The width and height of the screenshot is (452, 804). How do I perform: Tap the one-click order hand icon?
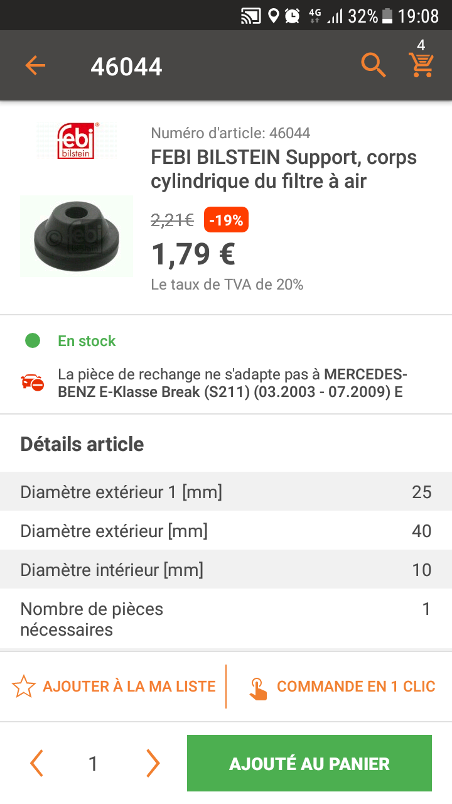point(257,688)
